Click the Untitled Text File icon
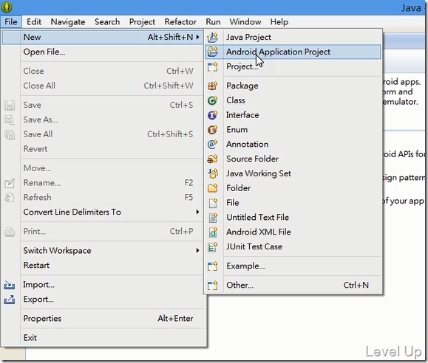The height and width of the screenshot is (363, 428). coord(213,218)
